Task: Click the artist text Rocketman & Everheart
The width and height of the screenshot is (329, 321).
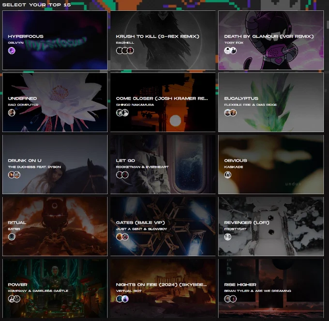Action: pyautogui.click(x=142, y=167)
